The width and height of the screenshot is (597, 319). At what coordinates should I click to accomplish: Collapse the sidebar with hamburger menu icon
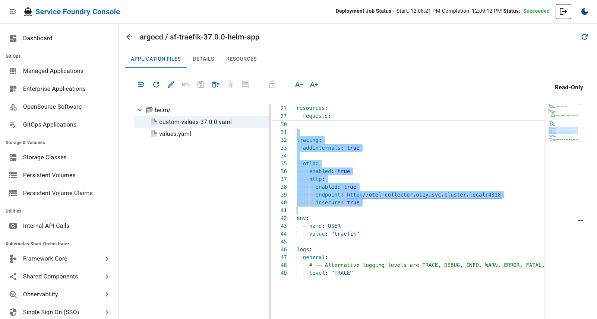[13, 12]
